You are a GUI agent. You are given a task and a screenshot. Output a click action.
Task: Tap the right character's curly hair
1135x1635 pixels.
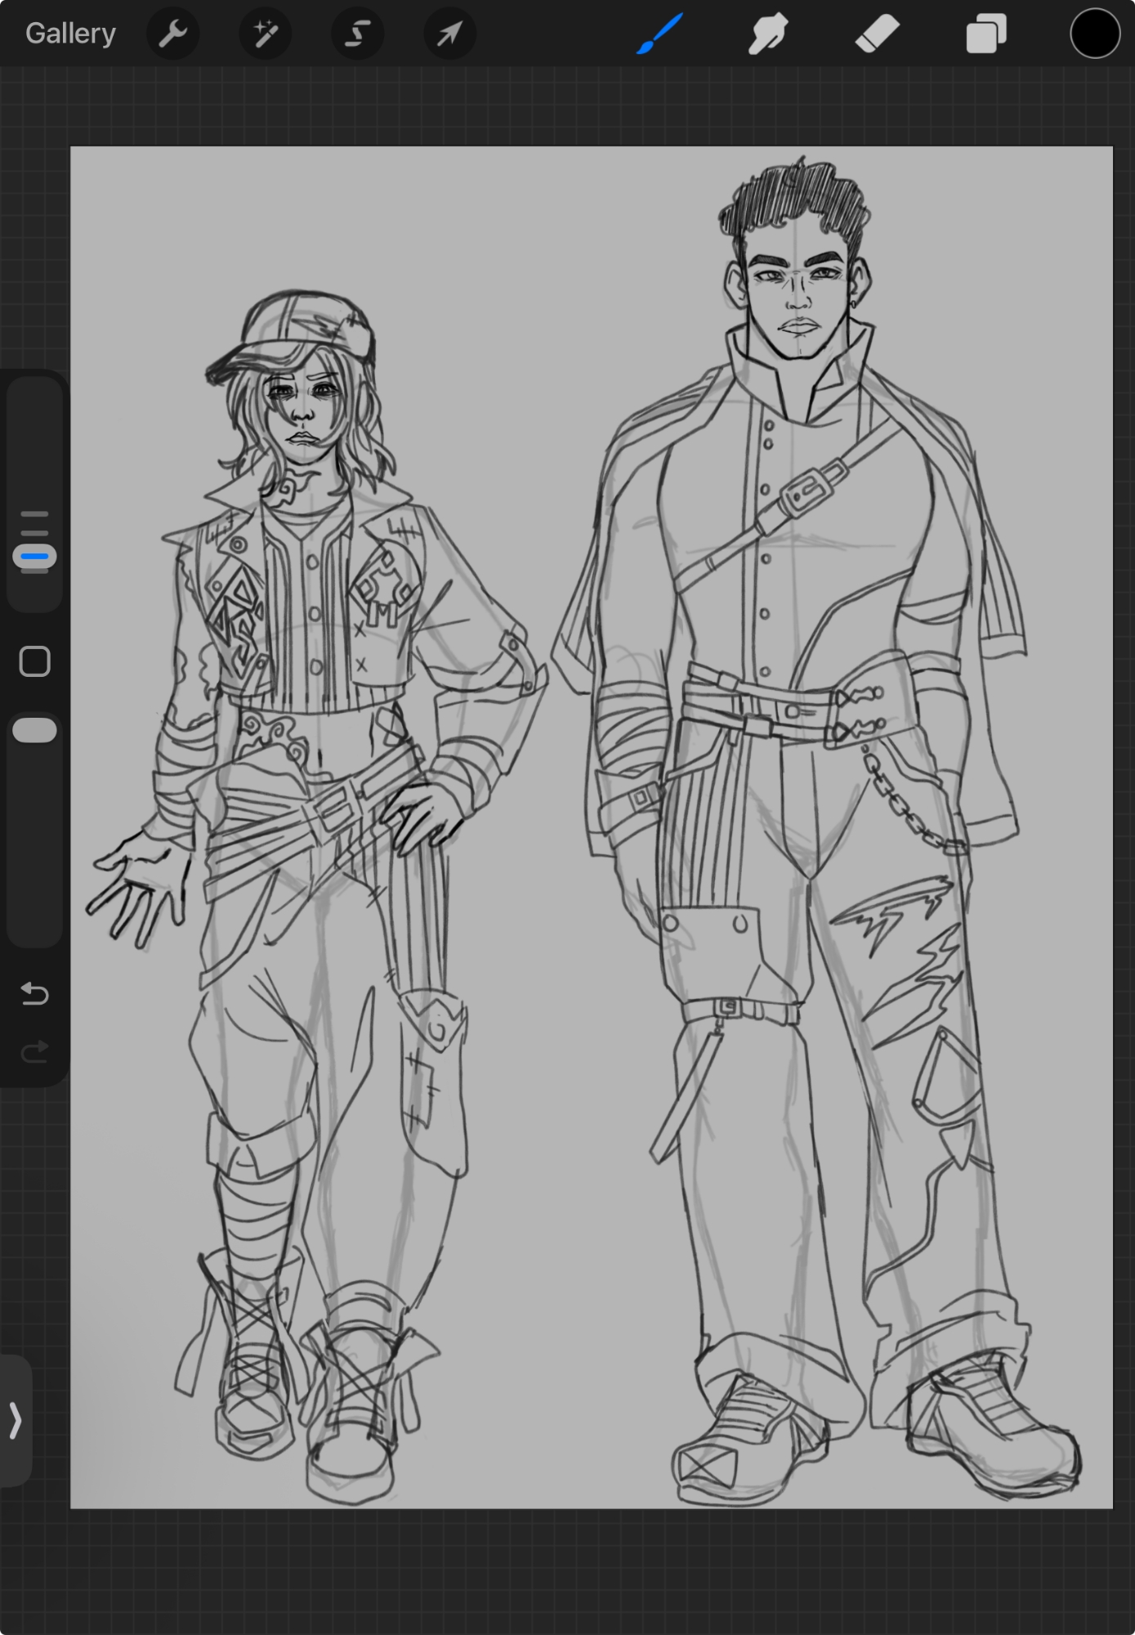point(793,200)
